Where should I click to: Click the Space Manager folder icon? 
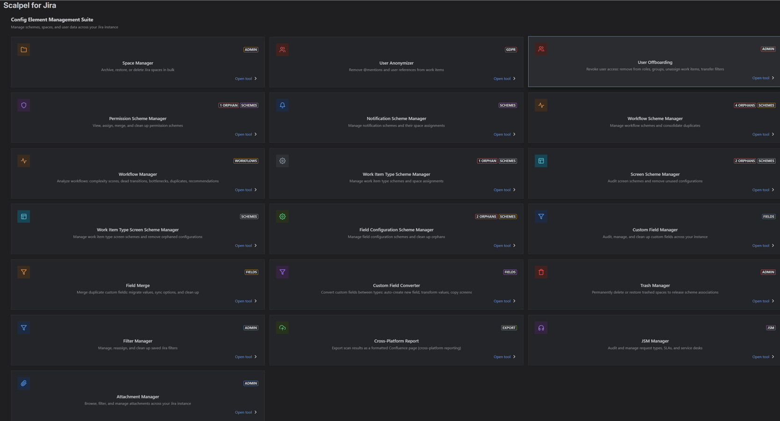(24, 50)
